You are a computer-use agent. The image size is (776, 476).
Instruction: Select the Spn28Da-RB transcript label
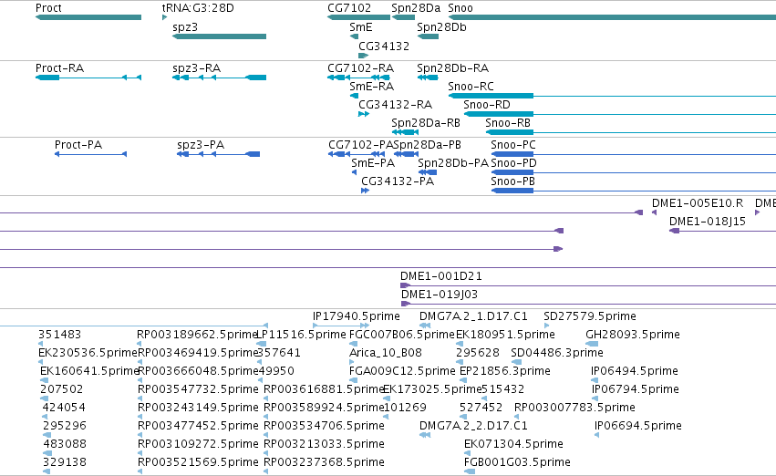(426, 123)
